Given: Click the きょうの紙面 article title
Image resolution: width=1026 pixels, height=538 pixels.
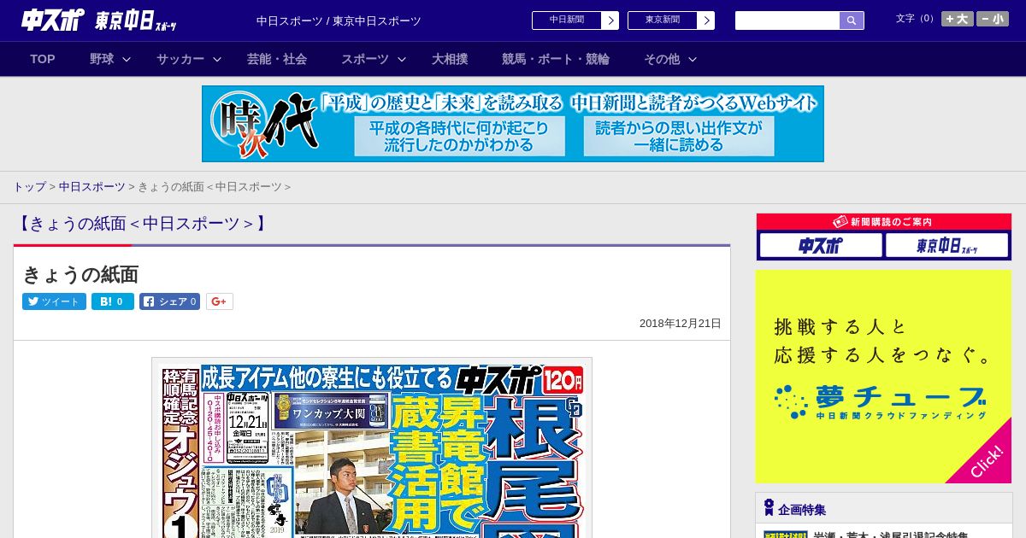Looking at the screenshot, I should click(80, 274).
